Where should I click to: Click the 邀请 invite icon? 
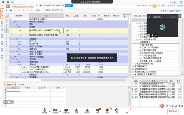(x=77, y=110)
